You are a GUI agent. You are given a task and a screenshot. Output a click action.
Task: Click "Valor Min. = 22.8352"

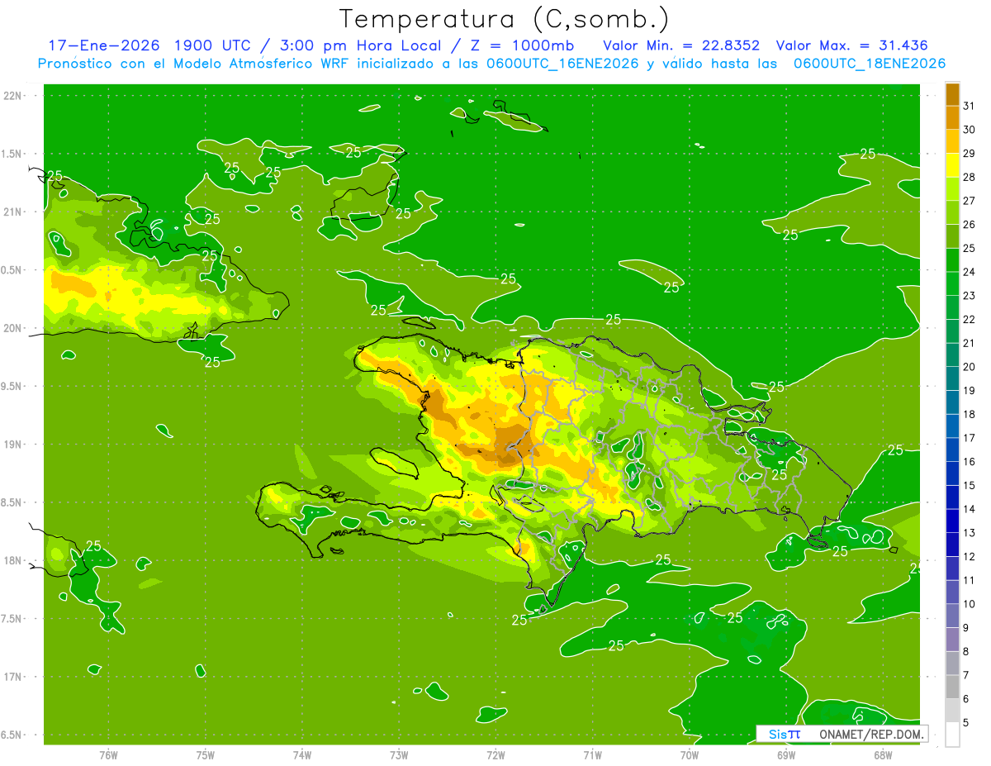click(x=681, y=45)
